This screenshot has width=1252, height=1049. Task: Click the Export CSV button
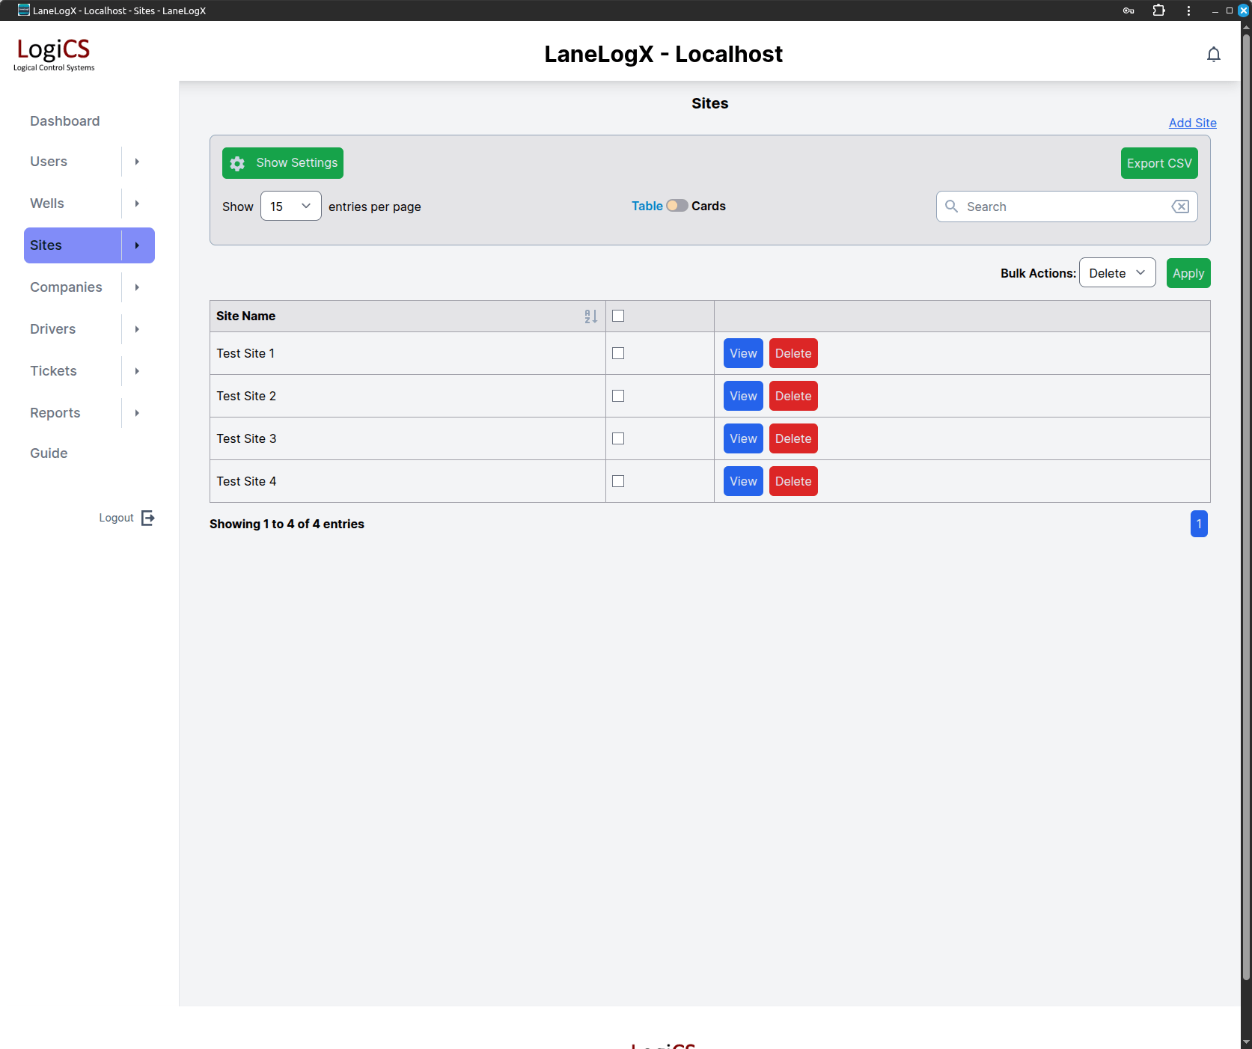point(1158,163)
